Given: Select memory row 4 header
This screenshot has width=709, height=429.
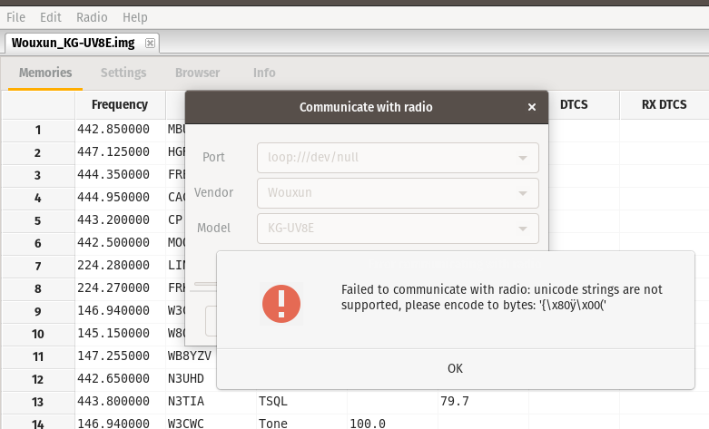Looking at the screenshot, I should (38, 198).
